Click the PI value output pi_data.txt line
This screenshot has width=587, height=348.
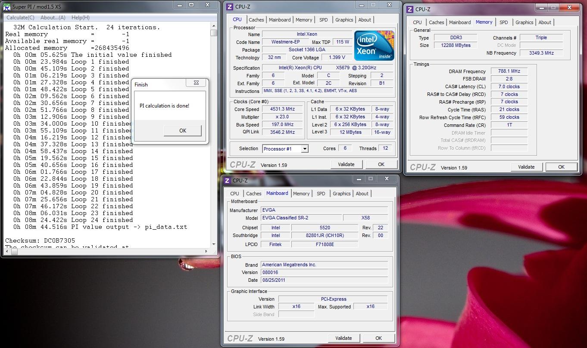(x=100, y=227)
